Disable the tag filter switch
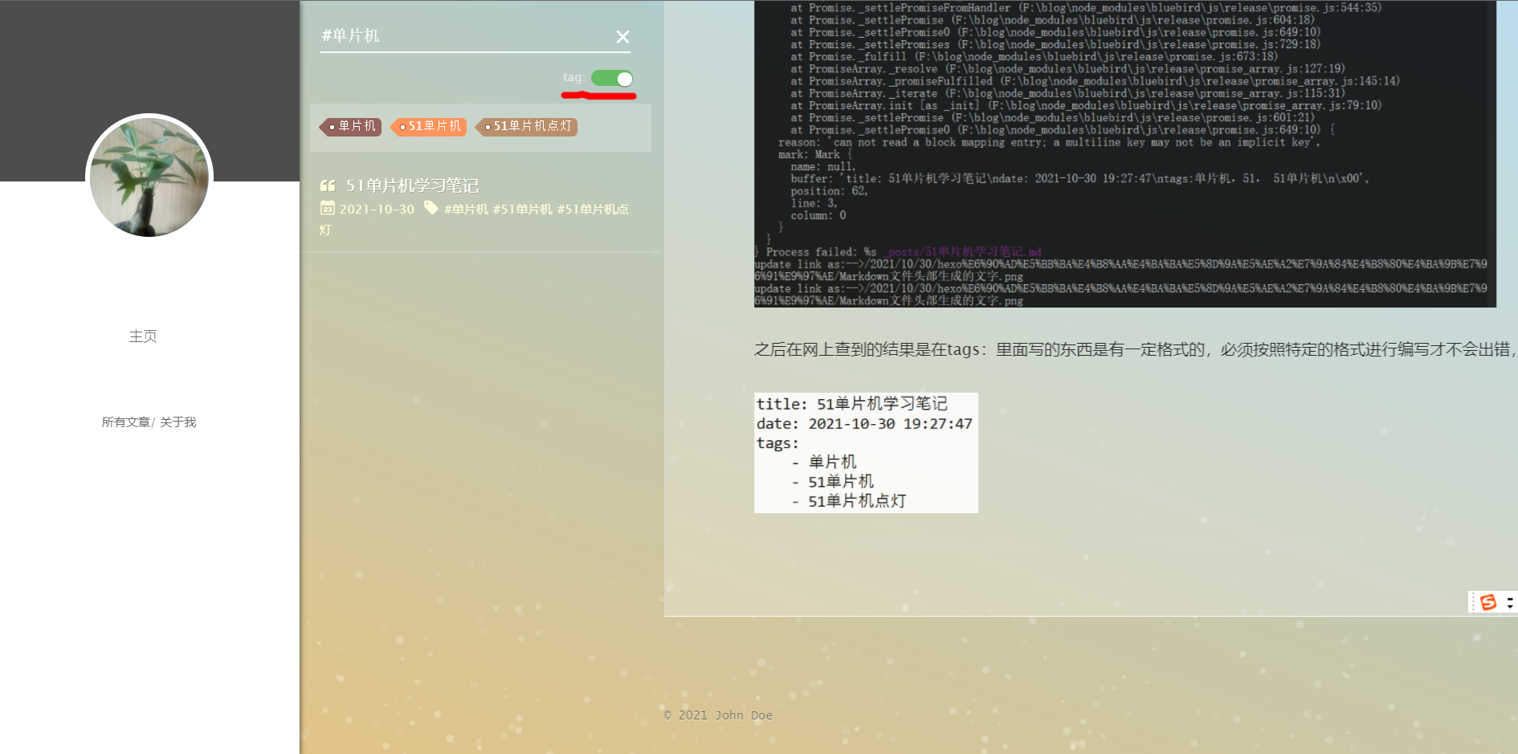This screenshot has width=1518, height=754. (x=612, y=78)
